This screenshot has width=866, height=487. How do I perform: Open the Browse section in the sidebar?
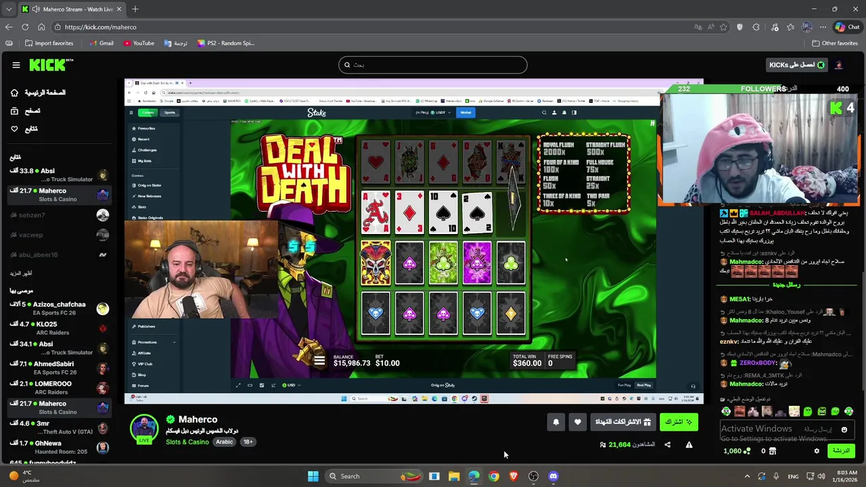click(26, 111)
